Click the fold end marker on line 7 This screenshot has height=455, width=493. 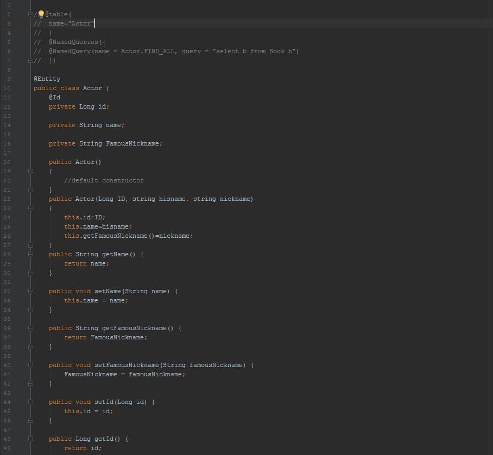click(30, 60)
